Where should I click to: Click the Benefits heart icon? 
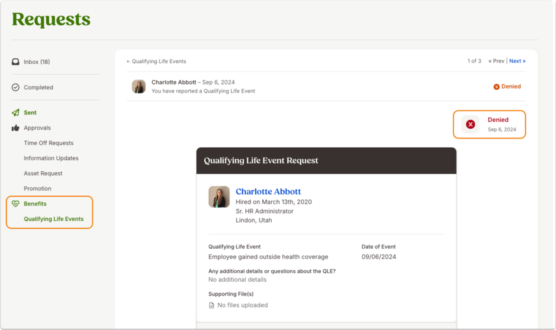point(16,204)
